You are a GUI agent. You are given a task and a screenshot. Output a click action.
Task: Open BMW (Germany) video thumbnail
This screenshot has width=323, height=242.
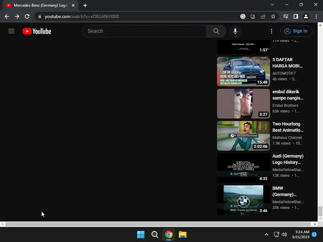point(243,200)
